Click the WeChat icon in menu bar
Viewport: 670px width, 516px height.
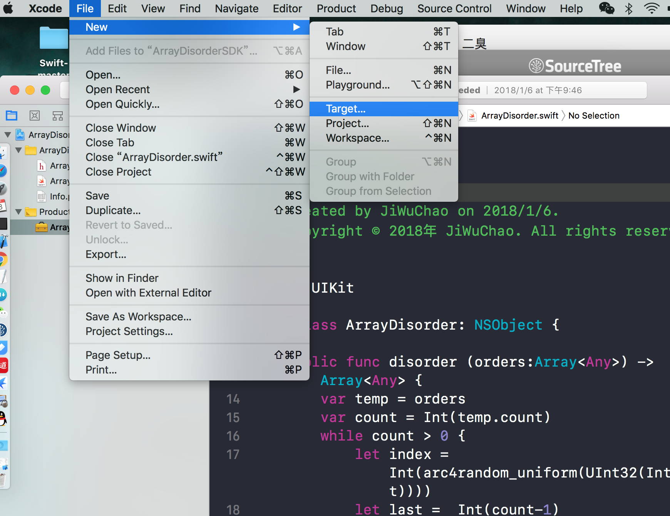click(606, 8)
